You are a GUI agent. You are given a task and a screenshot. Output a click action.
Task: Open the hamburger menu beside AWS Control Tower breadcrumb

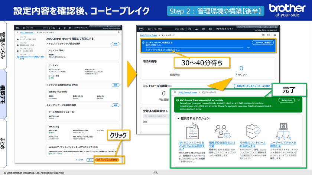(175, 92)
